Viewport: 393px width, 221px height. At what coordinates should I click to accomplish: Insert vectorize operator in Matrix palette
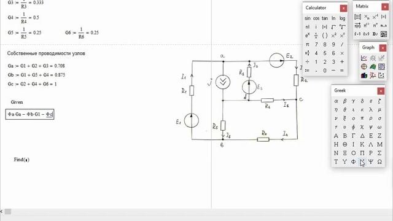[x=358, y=25]
